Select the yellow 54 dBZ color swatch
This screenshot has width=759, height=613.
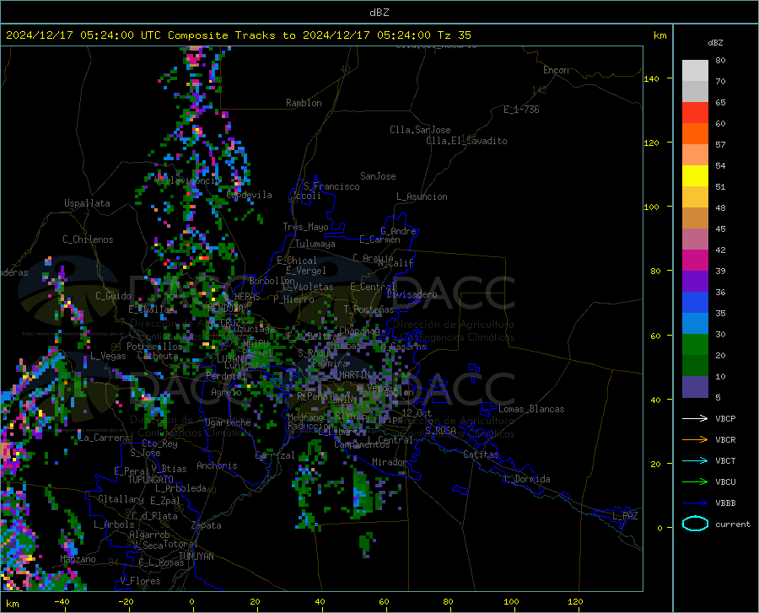tap(695, 176)
